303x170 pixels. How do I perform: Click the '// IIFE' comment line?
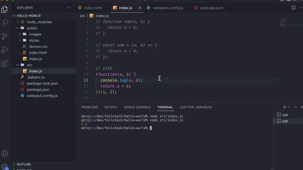(104, 68)
